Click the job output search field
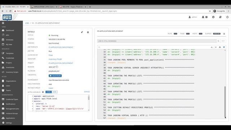Image resolution: width=231 pixels, height=130 pixels. pyautogui.click(x=157, y=41)
